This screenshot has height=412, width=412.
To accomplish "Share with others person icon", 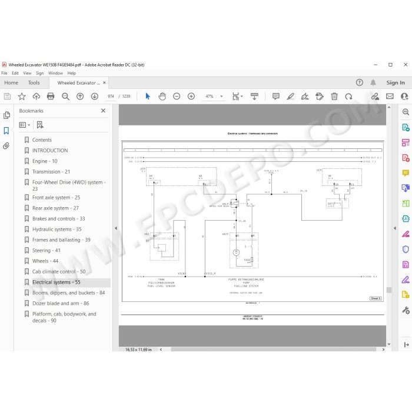I will [x=404, y=97].
